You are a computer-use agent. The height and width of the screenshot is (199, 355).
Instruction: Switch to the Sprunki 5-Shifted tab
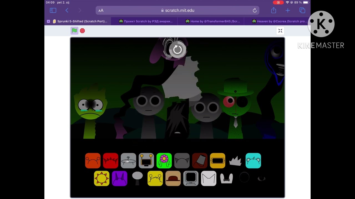pos(78,21)
